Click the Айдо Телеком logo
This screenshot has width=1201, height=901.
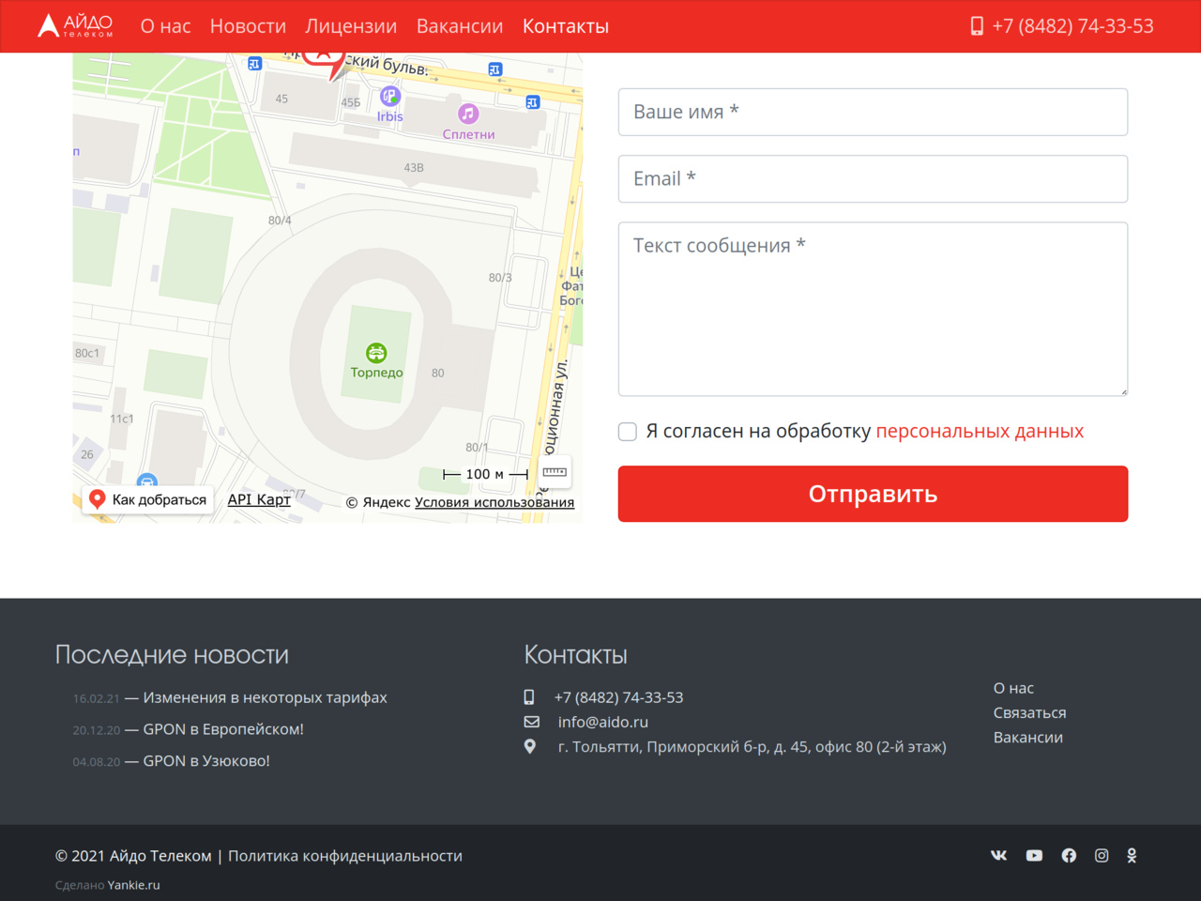coord(75,25)
